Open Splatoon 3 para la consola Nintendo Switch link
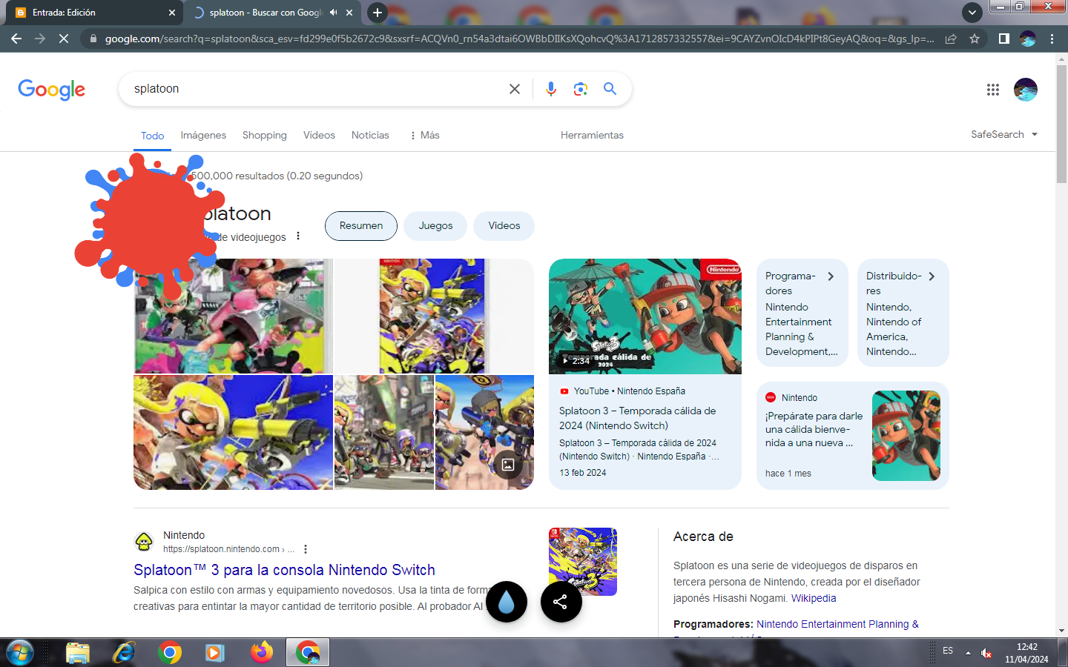 [284, 570]
